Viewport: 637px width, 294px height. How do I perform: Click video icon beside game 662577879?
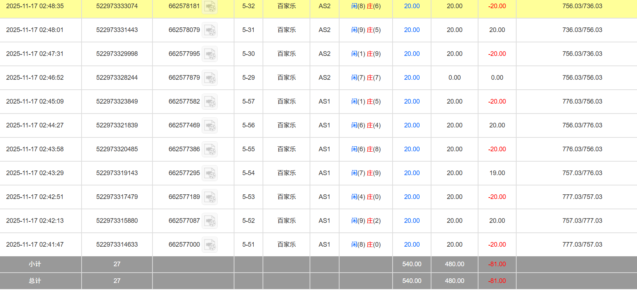point(210,78)
